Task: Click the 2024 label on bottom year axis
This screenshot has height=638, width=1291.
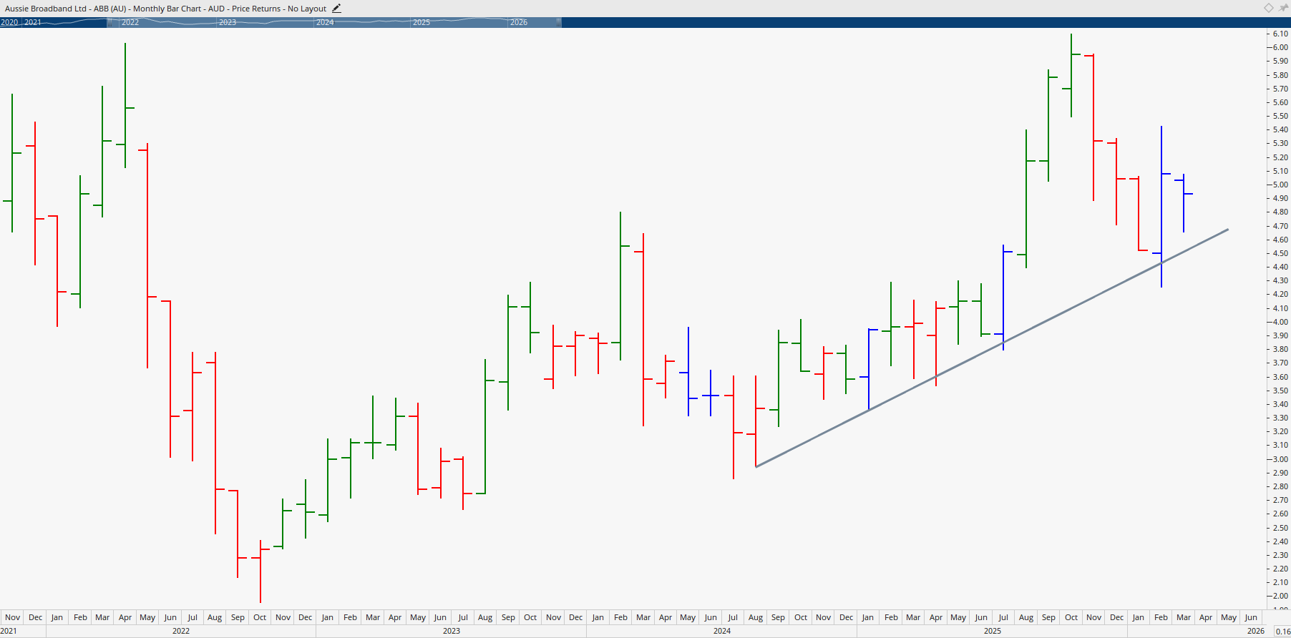Action: point(722,631)
